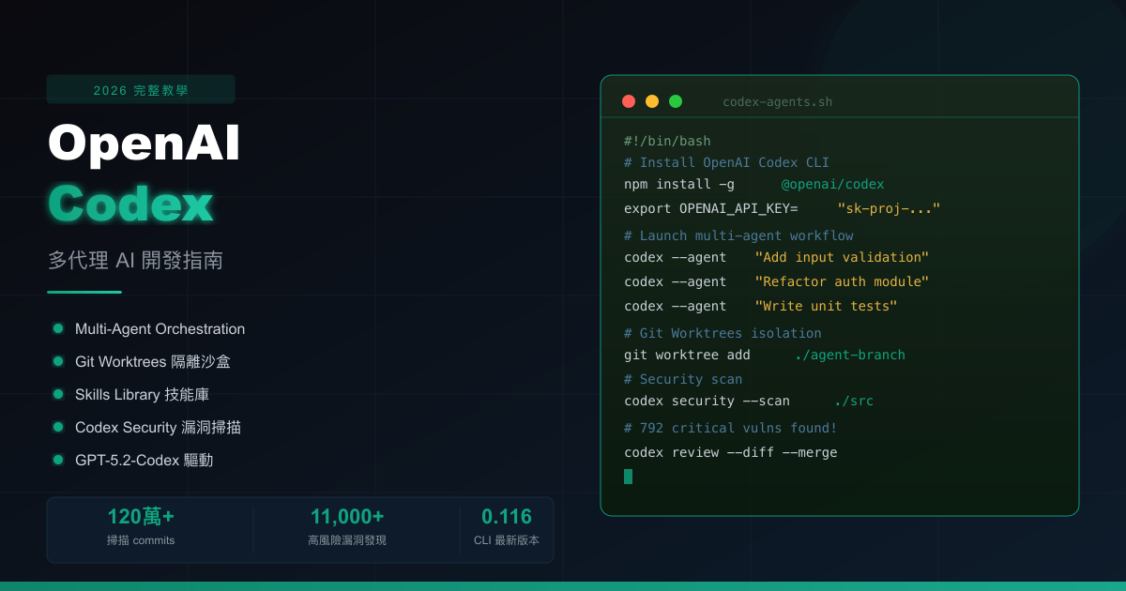Click the green traffic light on terminal window

pyautogui.click(x=675, y=100)
